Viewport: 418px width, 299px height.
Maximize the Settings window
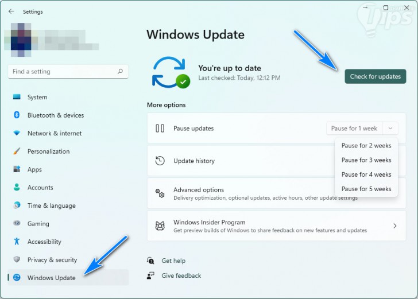(x=385, y=7)
